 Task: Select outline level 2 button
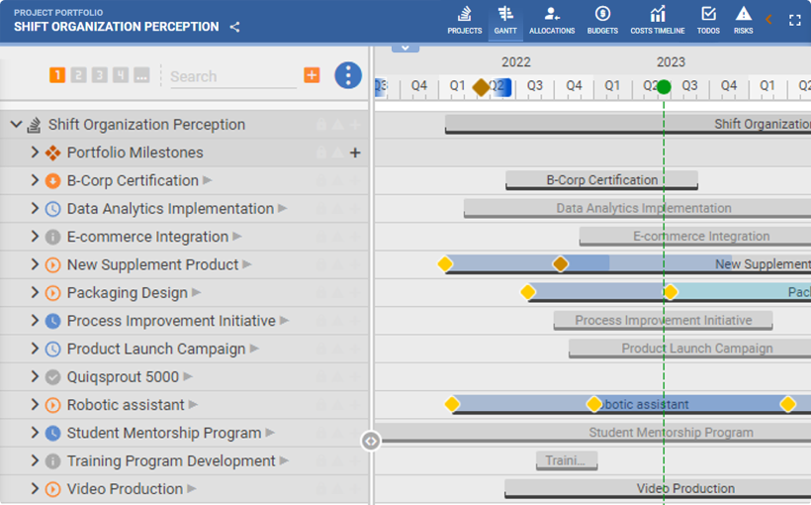(x=78, y=75)
